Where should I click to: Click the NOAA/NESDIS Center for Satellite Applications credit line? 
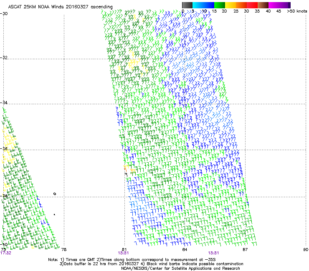pos(180,268)
